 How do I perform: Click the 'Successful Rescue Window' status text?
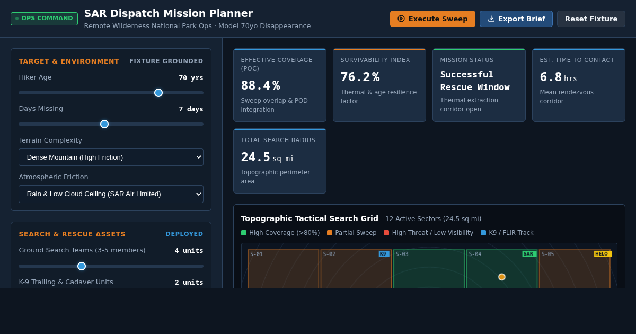(475, 81)
